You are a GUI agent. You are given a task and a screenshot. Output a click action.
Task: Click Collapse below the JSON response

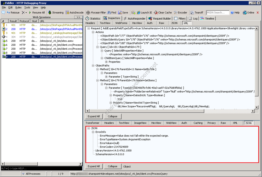(x=113, y=166)
